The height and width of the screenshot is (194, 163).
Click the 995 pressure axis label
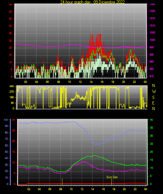(151, 47)
